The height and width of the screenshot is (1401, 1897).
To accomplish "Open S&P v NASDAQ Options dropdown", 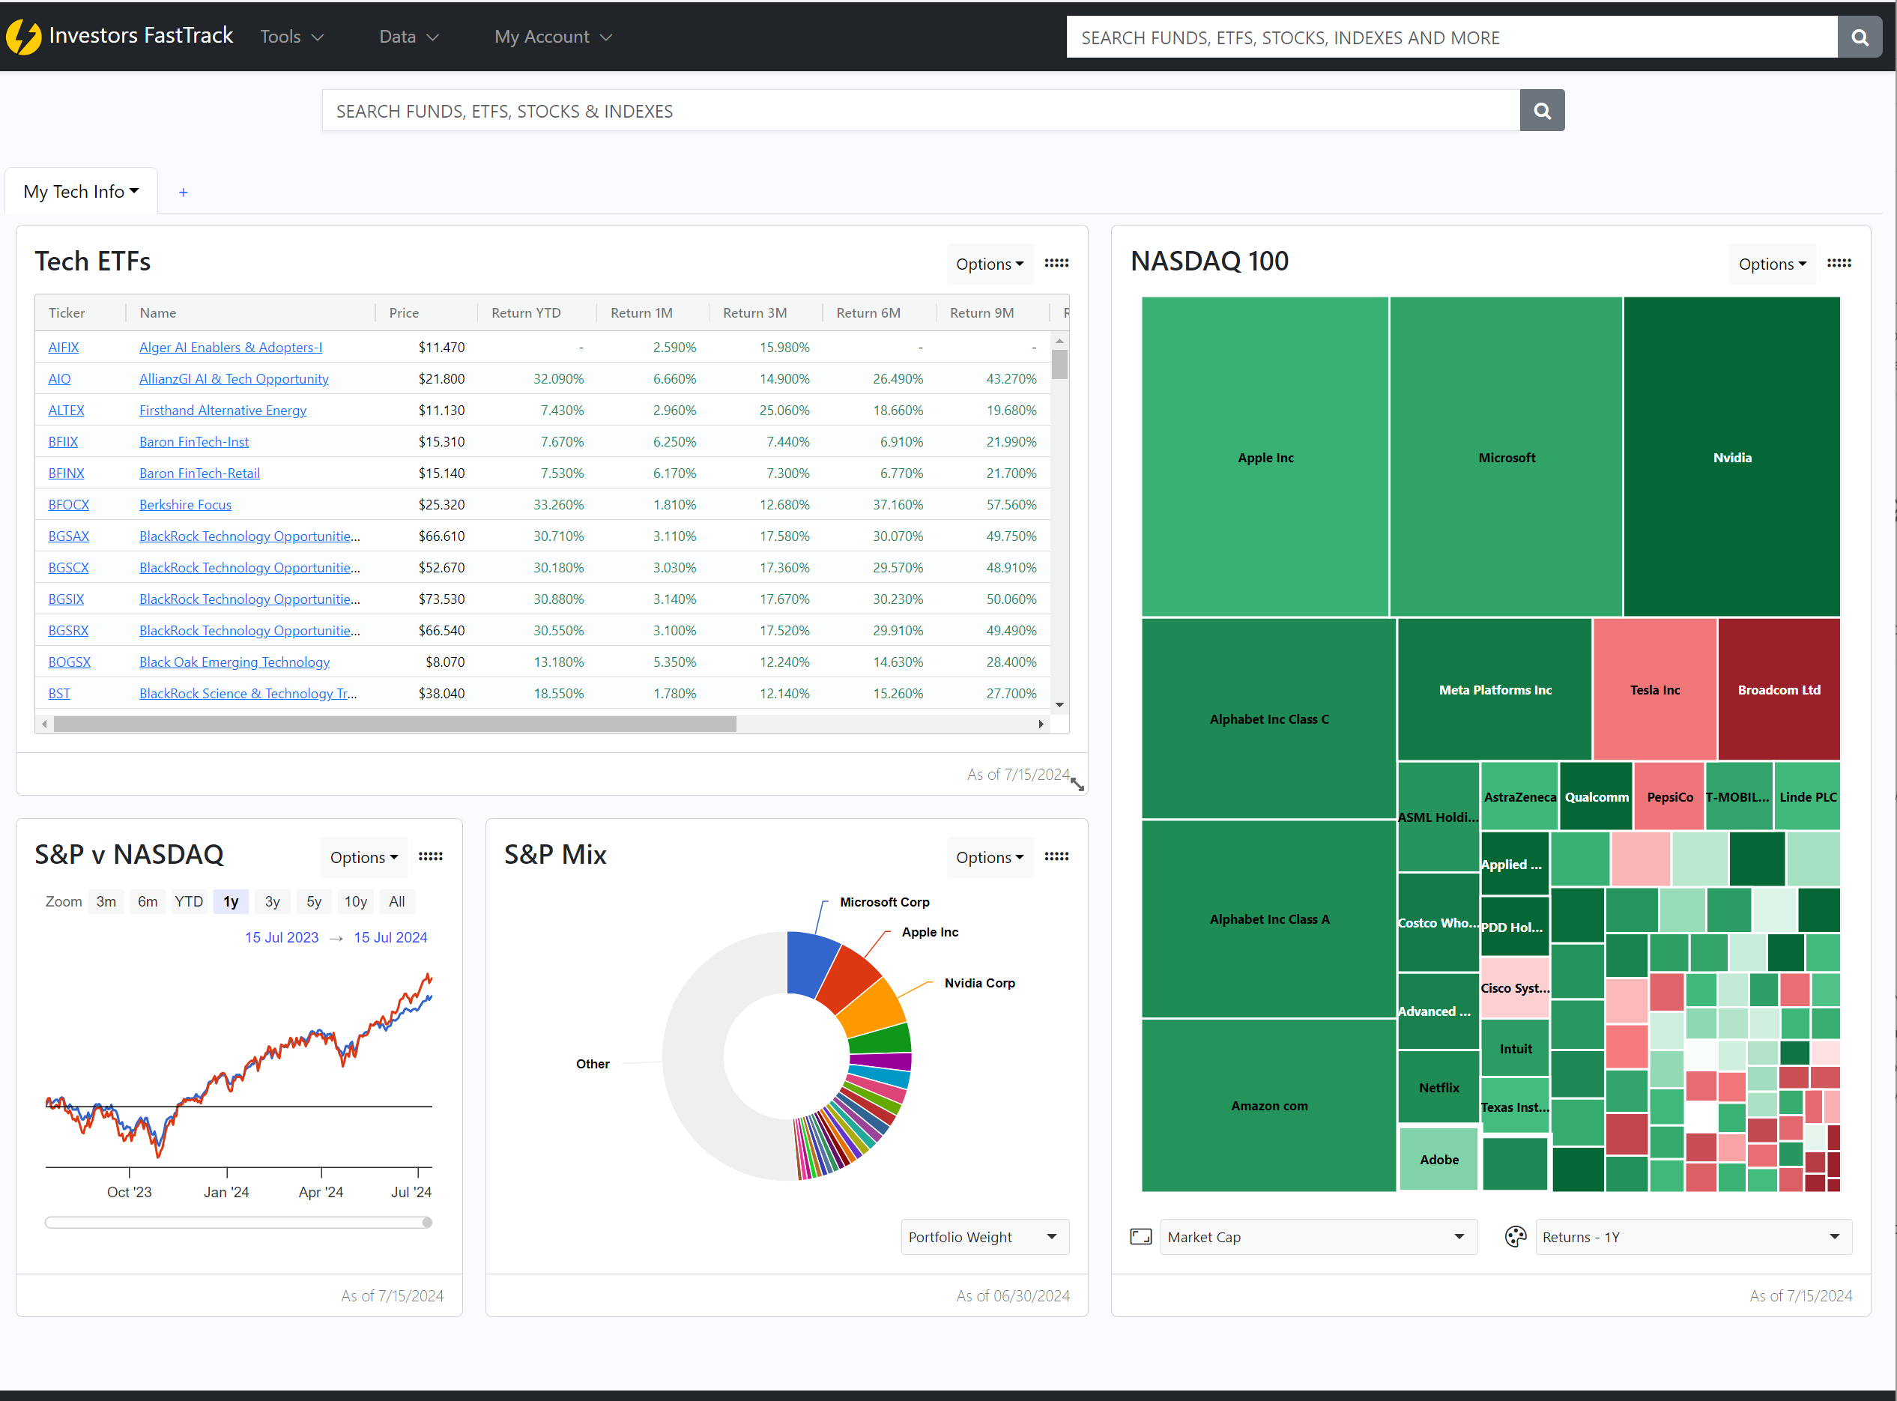I will pyautogui.click(x=364, y=857).
